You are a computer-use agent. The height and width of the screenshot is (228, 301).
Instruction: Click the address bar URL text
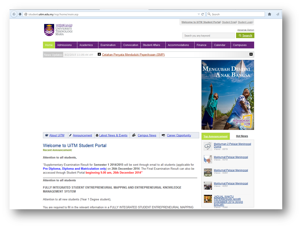pos(53,14)
